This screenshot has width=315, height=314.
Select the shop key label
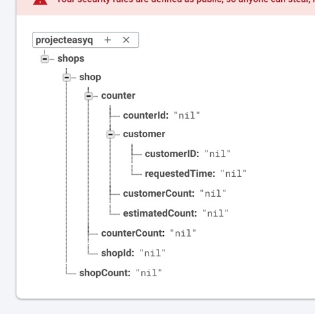click(x=90, y=78)
